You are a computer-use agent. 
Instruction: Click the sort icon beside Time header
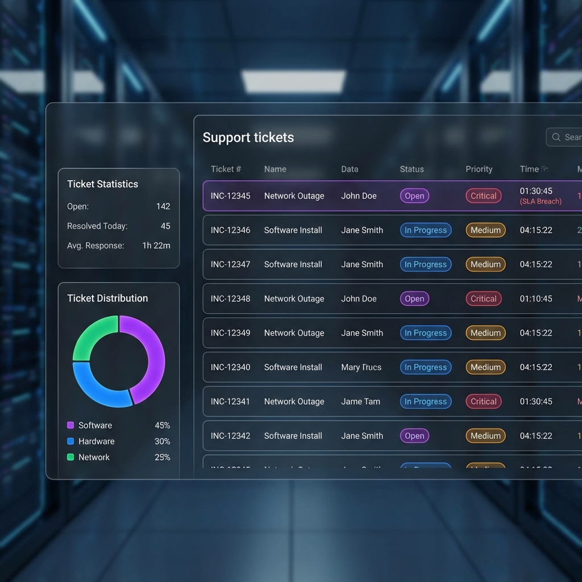point(544,169)
